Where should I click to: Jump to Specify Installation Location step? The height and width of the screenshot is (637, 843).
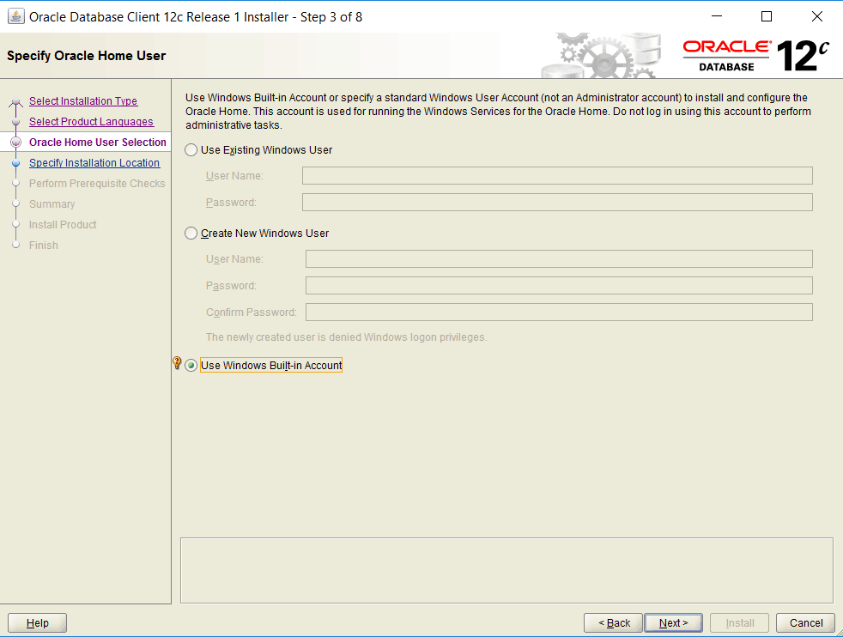click(x=94, y=163)
